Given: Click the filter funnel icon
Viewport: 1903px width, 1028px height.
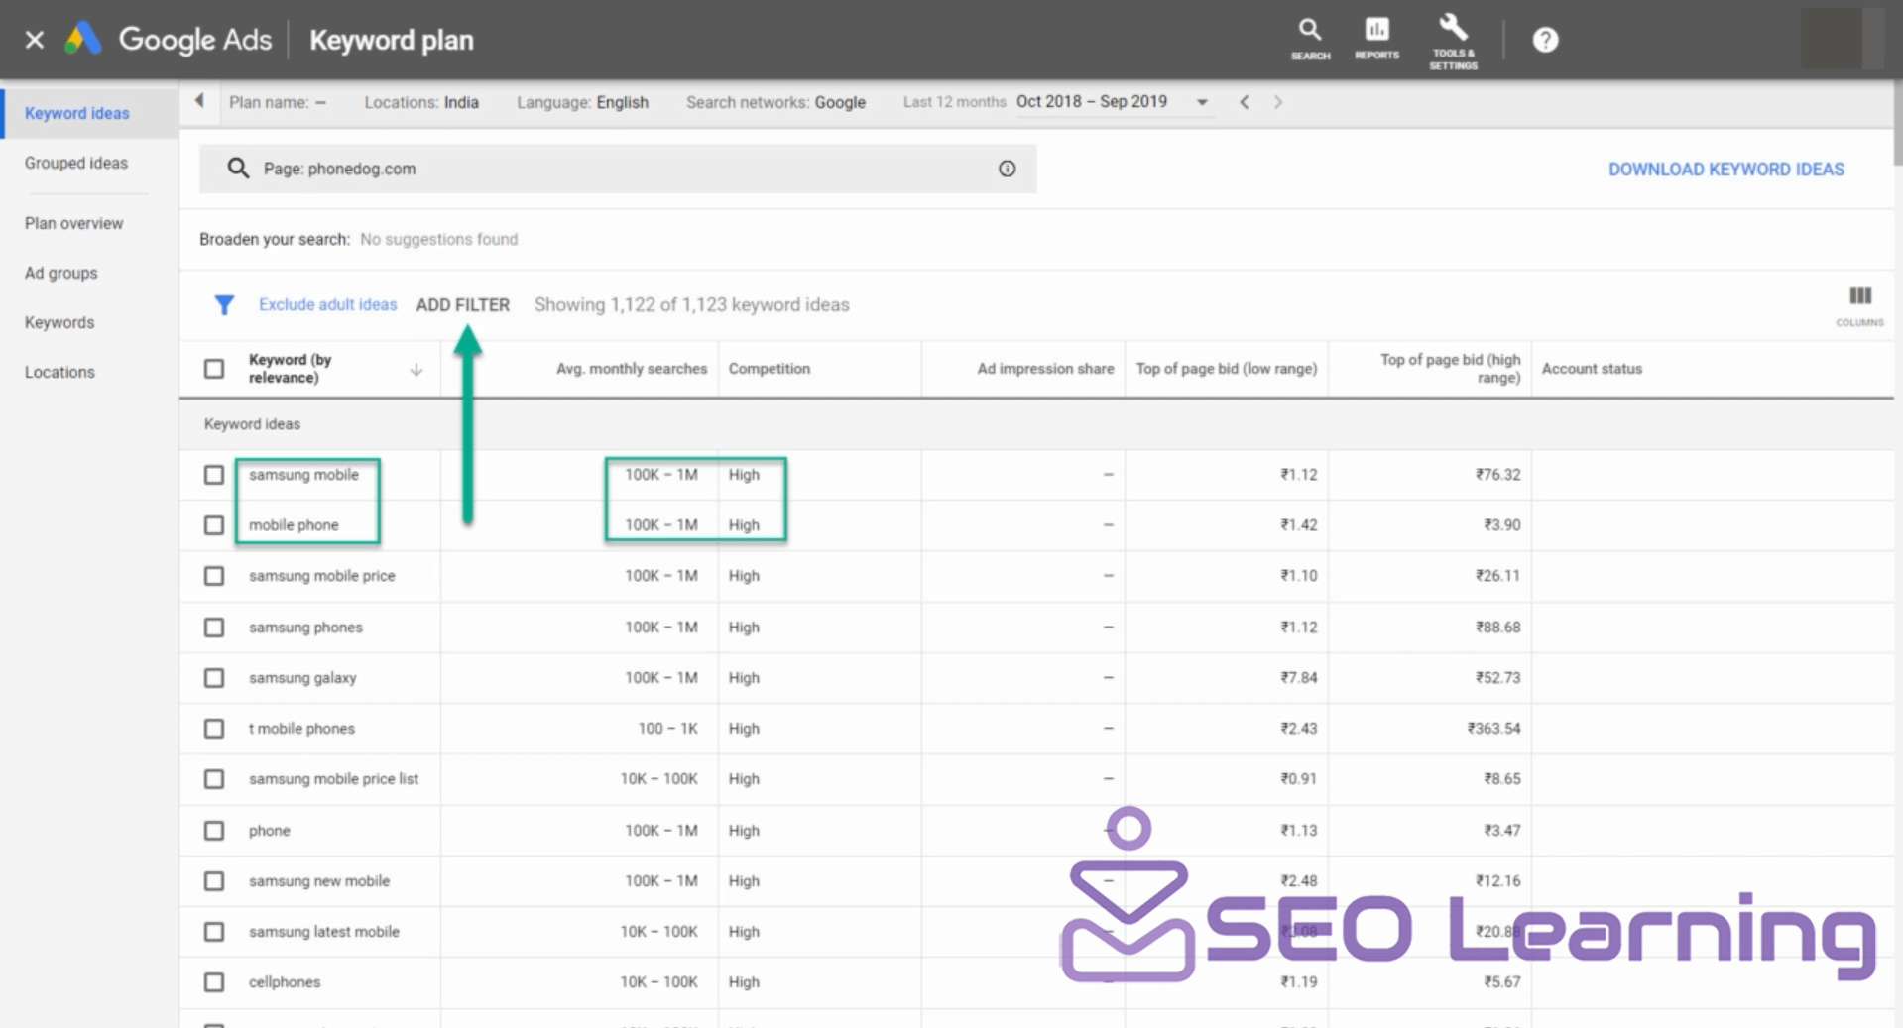Looking at the screenshot, I should [x=224, y=305].
